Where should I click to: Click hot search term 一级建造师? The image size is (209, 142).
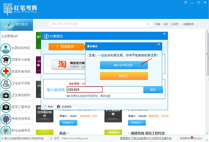tap(187, 24)
